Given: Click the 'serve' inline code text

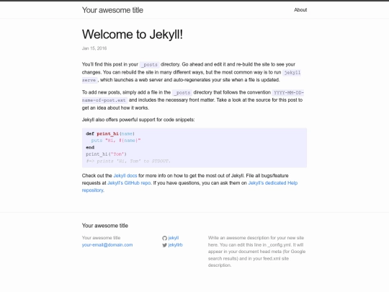Looking at the screenshot, I should coord(89,80).
